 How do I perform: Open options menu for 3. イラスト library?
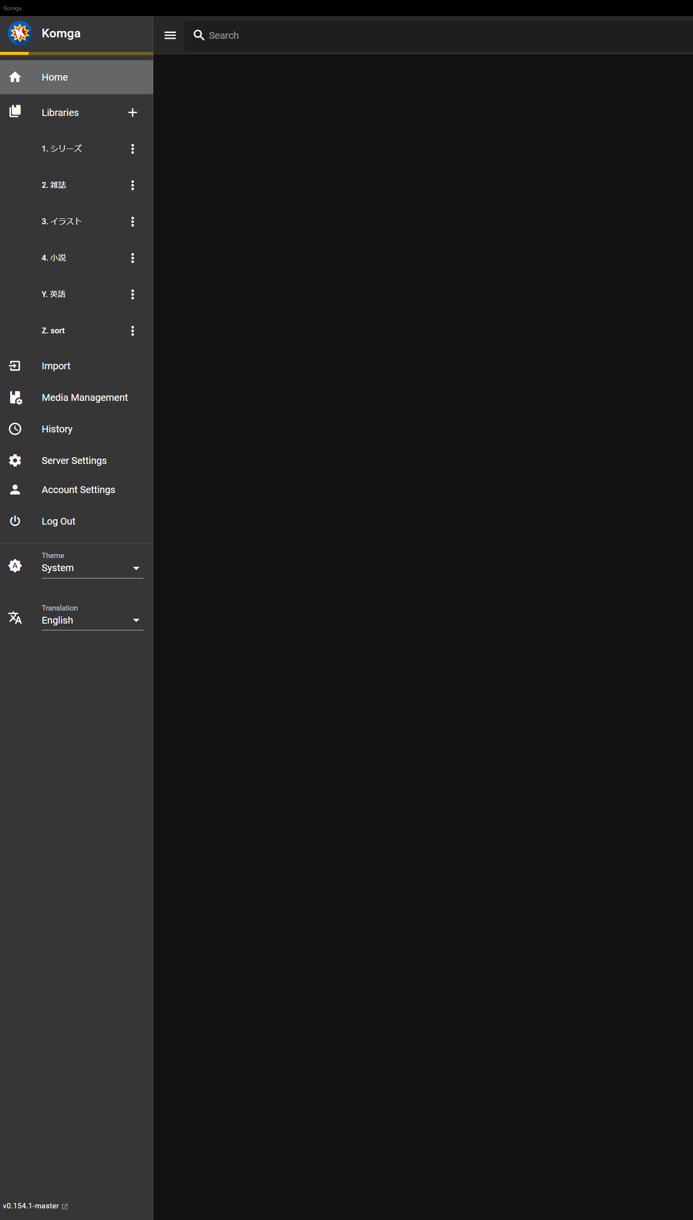click(x=132, y=222)
